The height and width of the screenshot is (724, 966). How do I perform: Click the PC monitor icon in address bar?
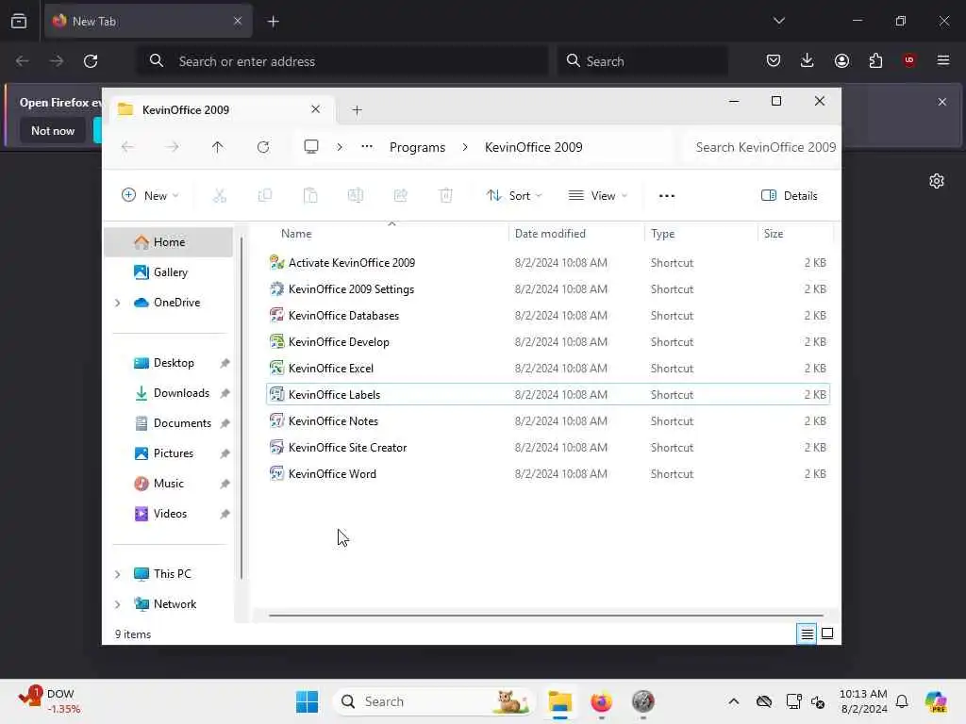pyautogui.click(x=311, y=146)
